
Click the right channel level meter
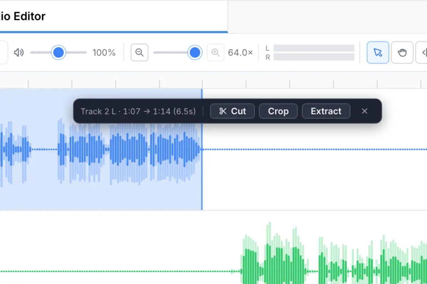click(314, 57)
